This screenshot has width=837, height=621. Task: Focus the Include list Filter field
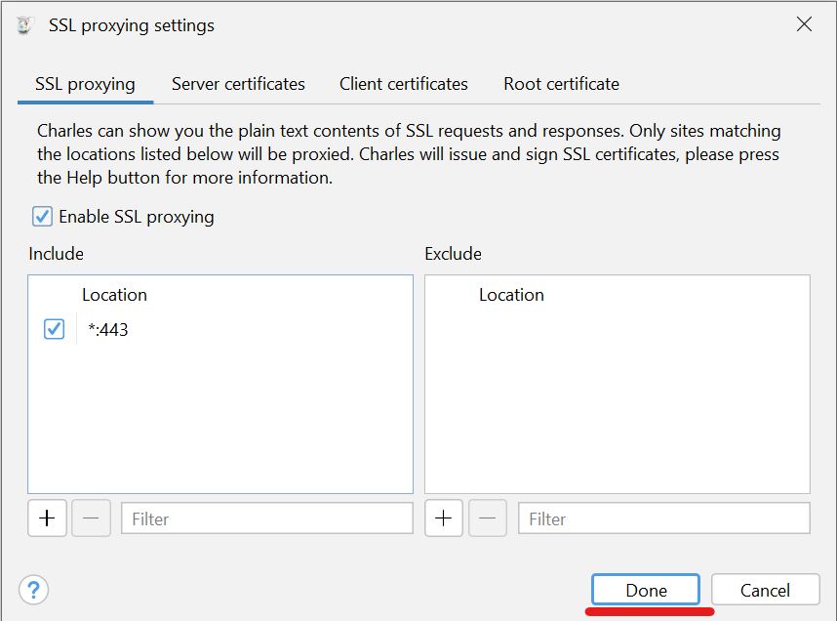click(x=266, y=518)
